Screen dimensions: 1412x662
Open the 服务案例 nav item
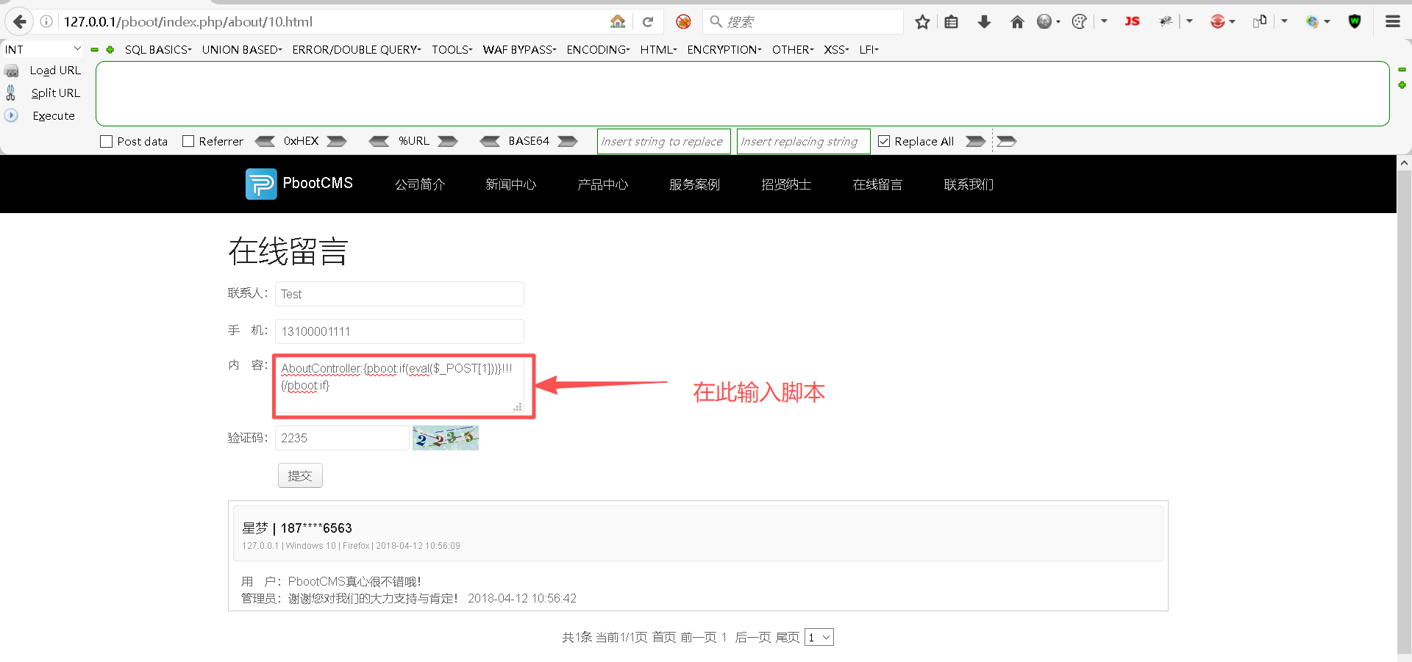coord(694,184)
